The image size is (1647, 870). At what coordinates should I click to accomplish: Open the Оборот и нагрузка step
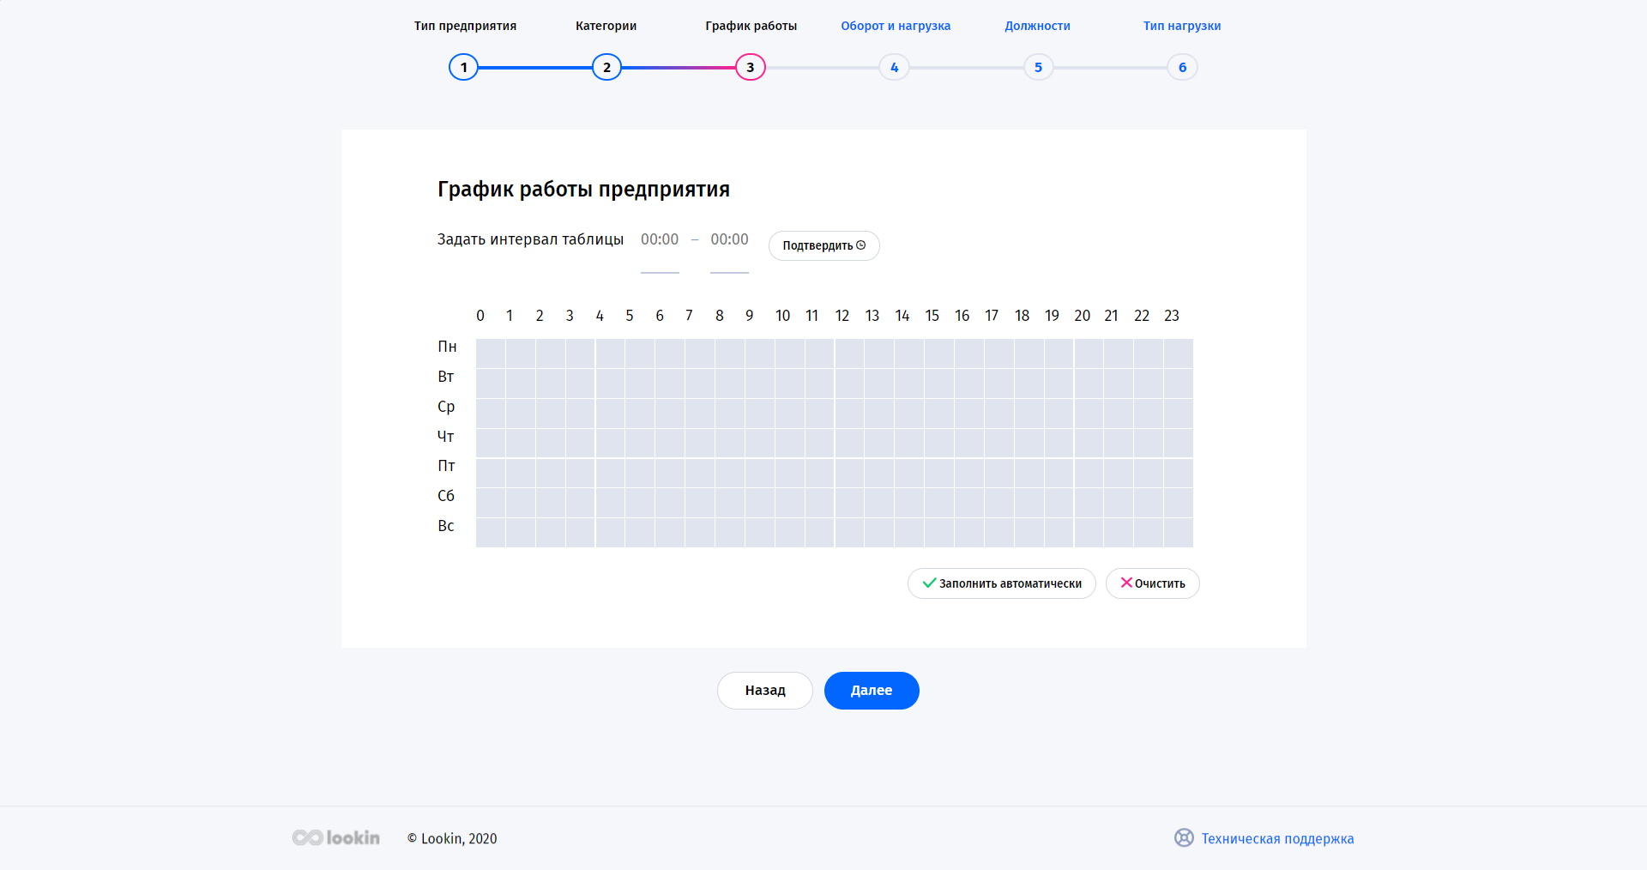[896, 26]
